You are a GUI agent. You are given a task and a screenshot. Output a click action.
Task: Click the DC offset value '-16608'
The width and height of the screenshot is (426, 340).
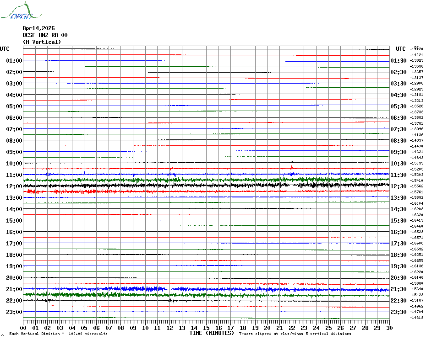tap(416, 243)
